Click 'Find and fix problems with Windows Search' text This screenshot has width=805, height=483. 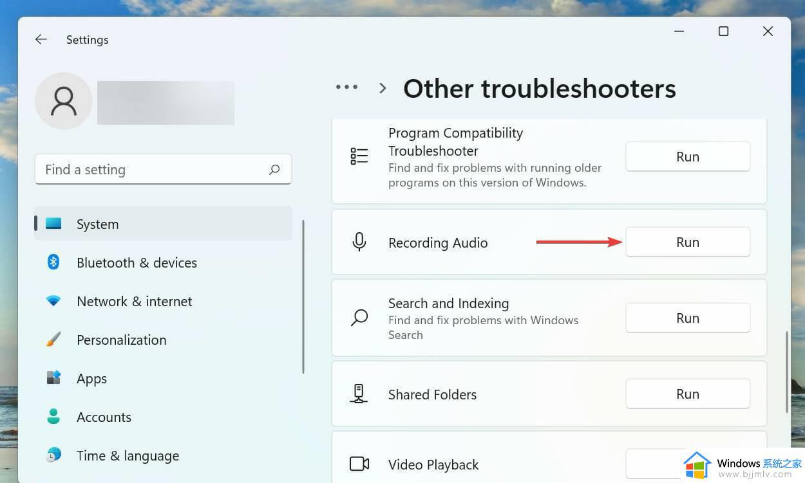pyautogui.click(x=483, y=327)
